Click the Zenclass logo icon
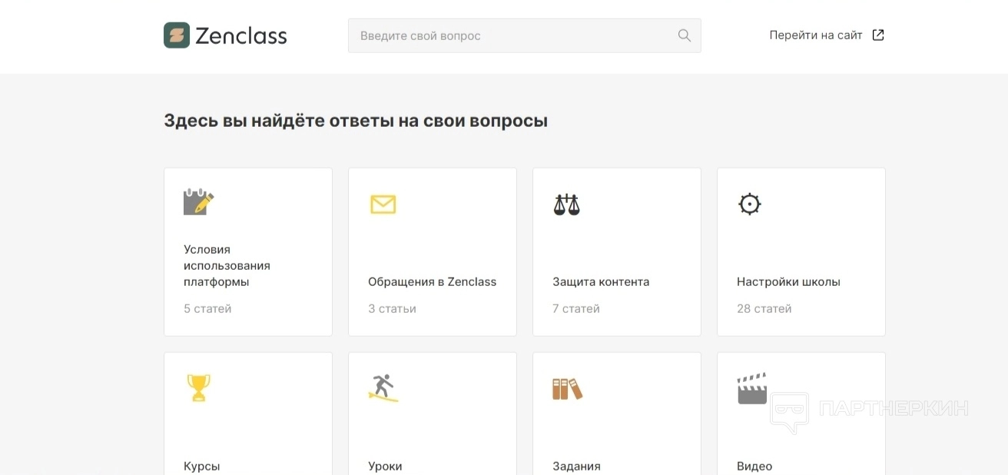The height and width of the screenshot is (475, 1008). (x=177, y=35)
